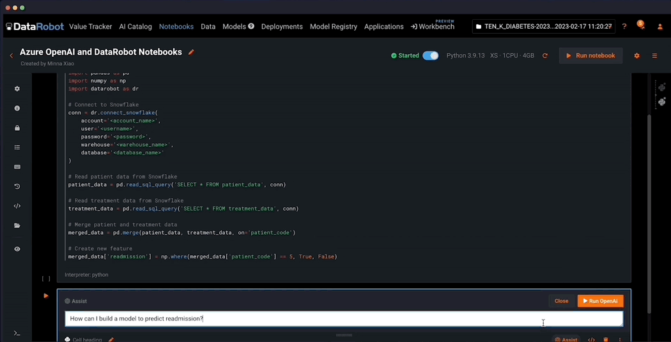This screenshot has width=671, height=342.
Task: Click the Assist label in the prompt panel
Action: pos(76,301)
